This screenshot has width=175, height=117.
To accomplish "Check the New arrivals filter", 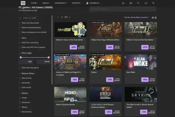I will pos(20,78).
